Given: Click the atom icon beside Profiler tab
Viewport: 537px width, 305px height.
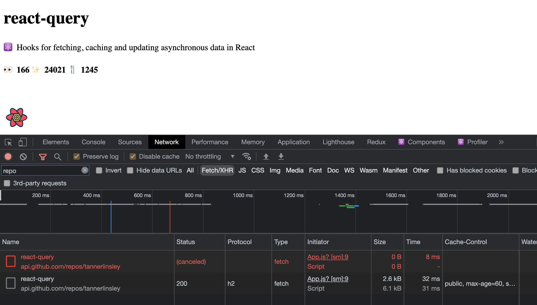Looking at the screenshot, I should tap(460, 142).
